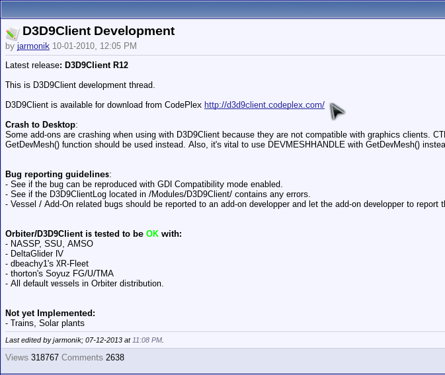The image size is (445, 375).
Task: Click the D3D9ClientLog guideline line
Action: 158,194
